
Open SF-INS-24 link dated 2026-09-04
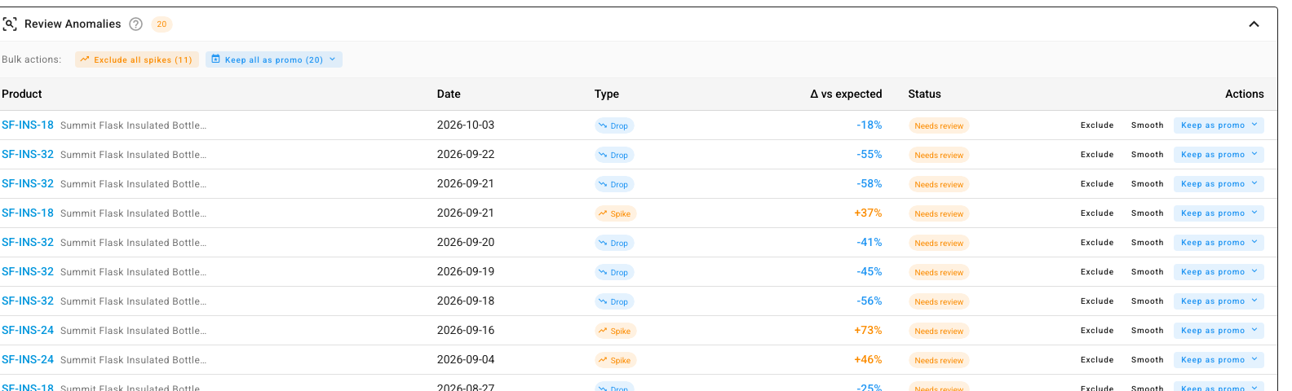point(28,359)
